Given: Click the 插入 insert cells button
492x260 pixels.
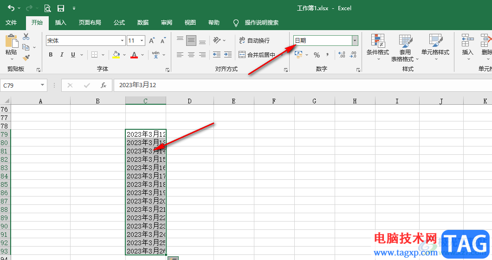Looking at the screenshot, I should point(467,47).
